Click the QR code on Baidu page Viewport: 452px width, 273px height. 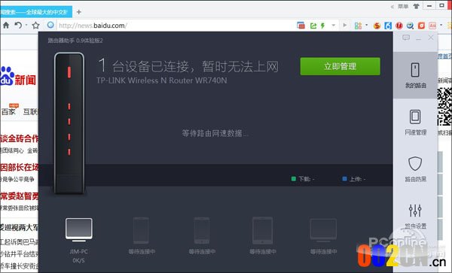pyautogui.click(x=444, y=107)
